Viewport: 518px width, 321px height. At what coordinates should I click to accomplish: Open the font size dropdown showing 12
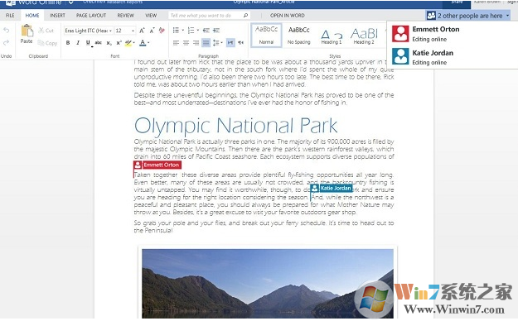coord(133,31)
